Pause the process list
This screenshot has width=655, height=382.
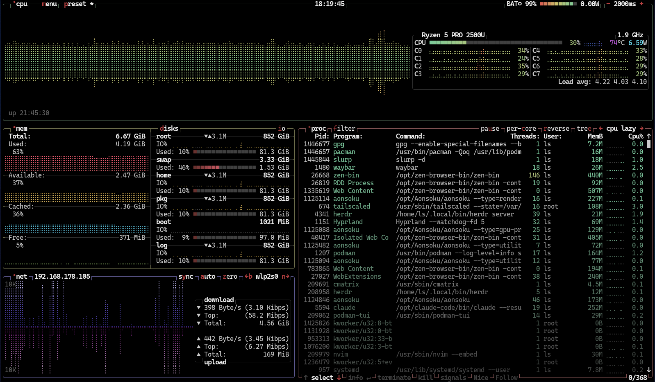[490, 128]
